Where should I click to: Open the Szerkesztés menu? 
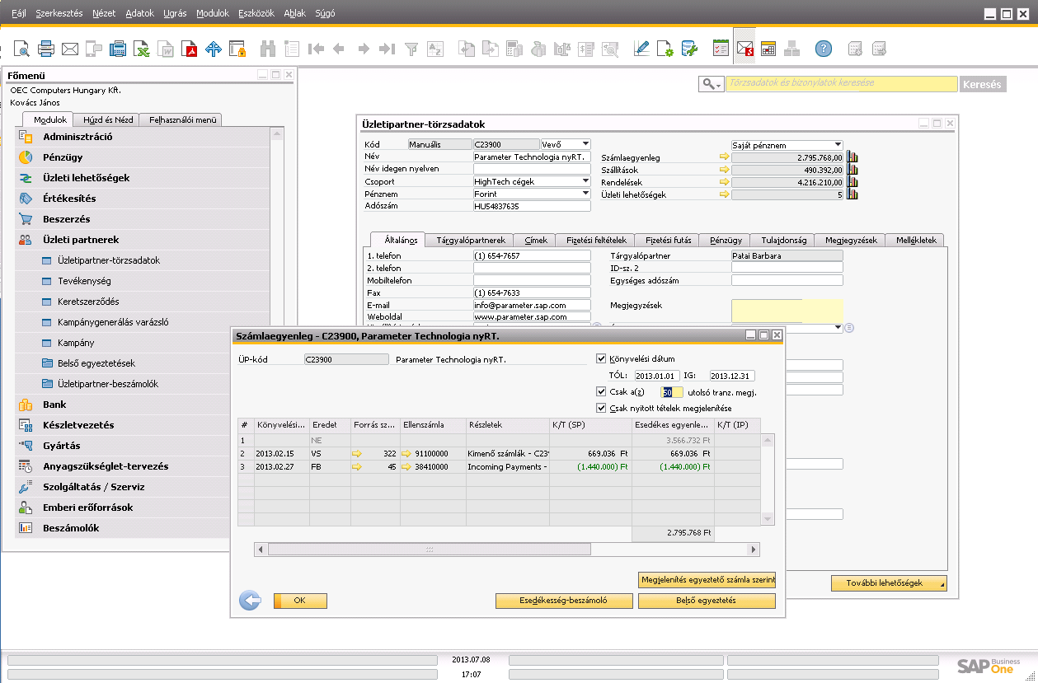tap(59, 13)
